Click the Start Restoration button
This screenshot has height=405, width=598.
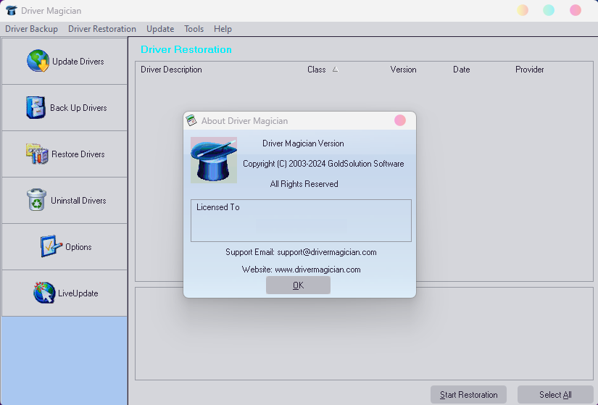(468, 395)
